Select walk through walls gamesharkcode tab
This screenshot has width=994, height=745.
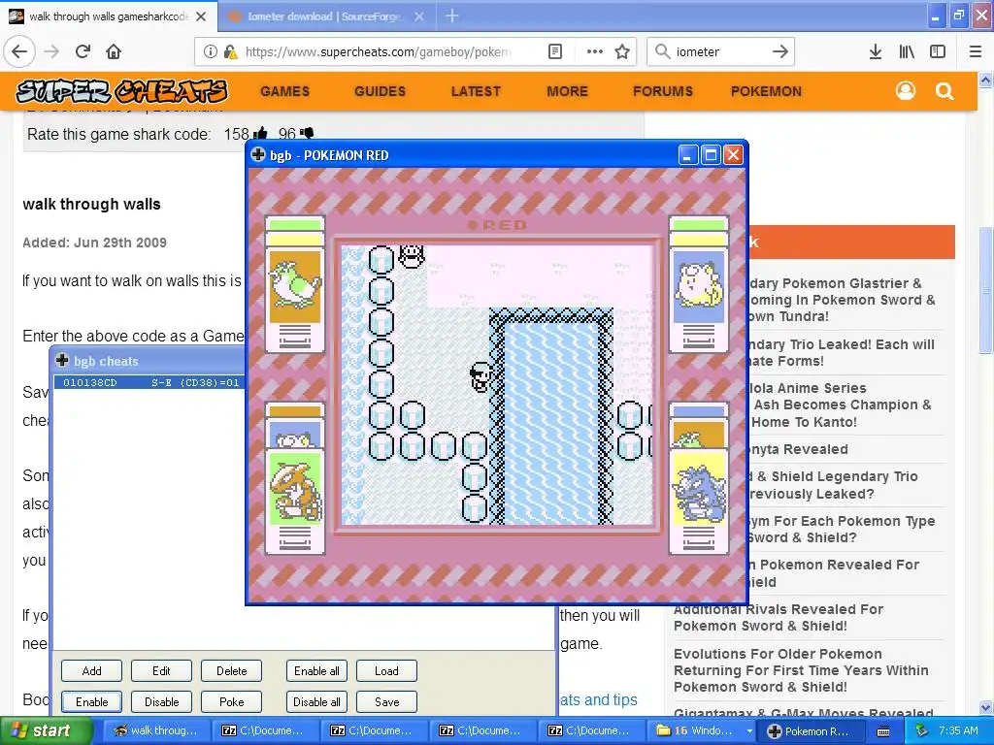point(109,16)
